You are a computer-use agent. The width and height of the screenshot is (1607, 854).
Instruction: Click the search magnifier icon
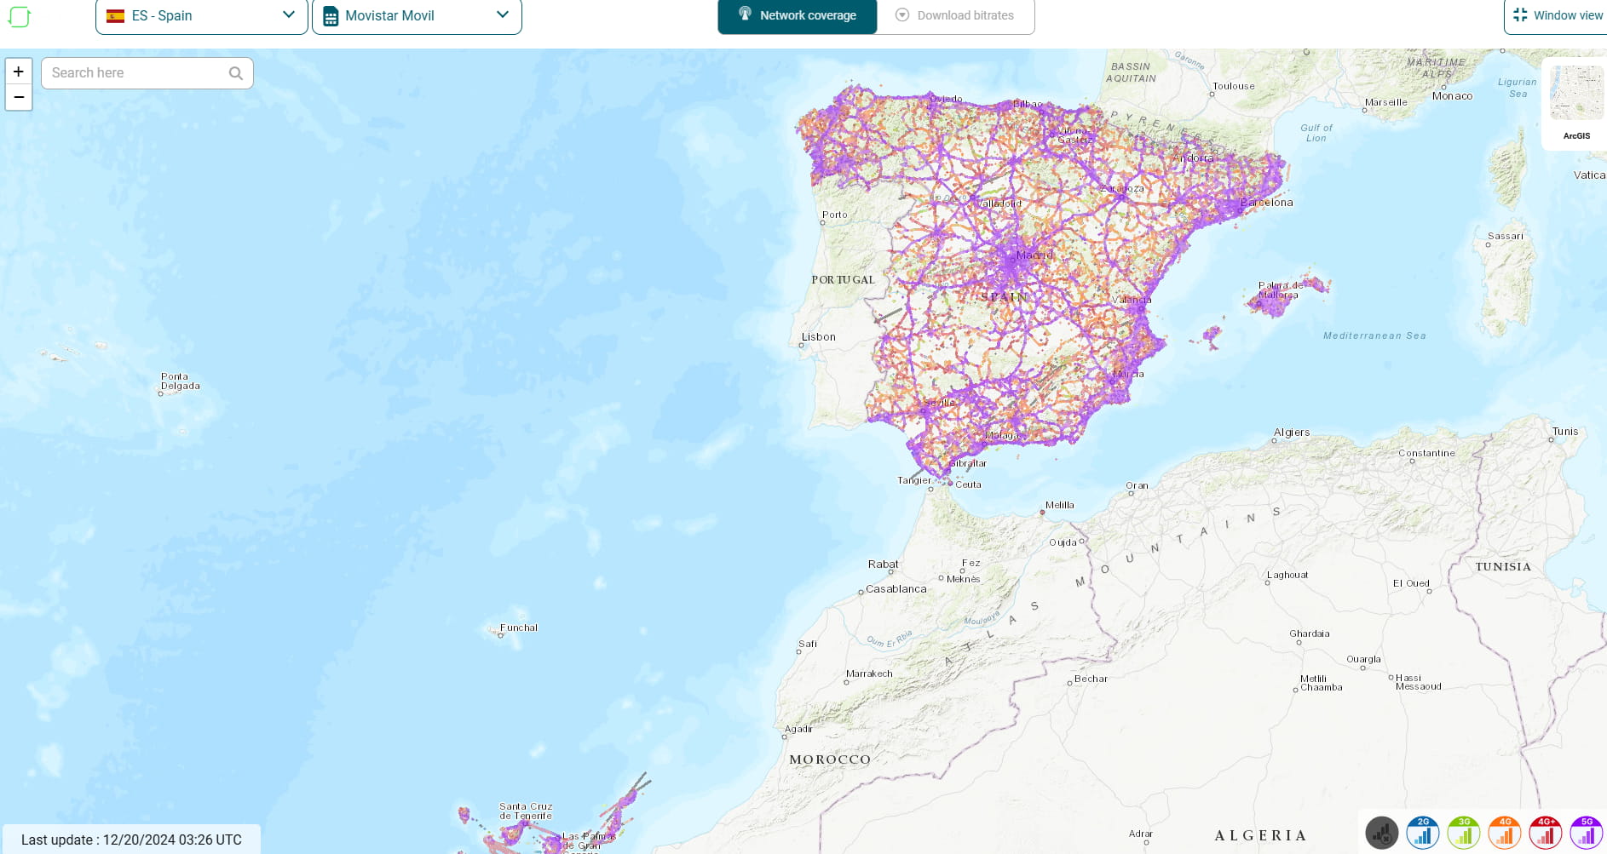pyautogui.click(x=235, y=73)
